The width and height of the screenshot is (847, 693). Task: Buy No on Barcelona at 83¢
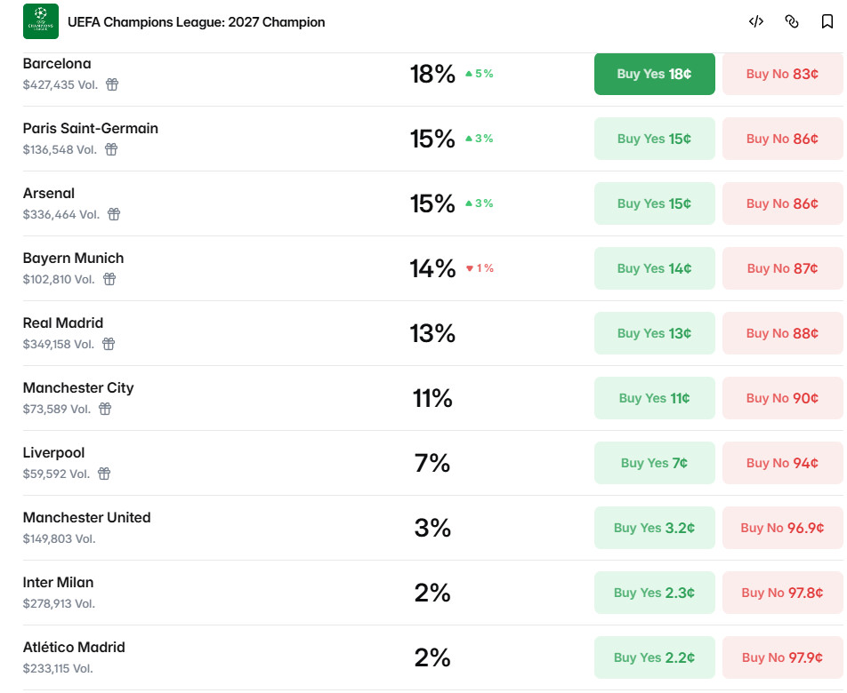(x=782, y=74)
